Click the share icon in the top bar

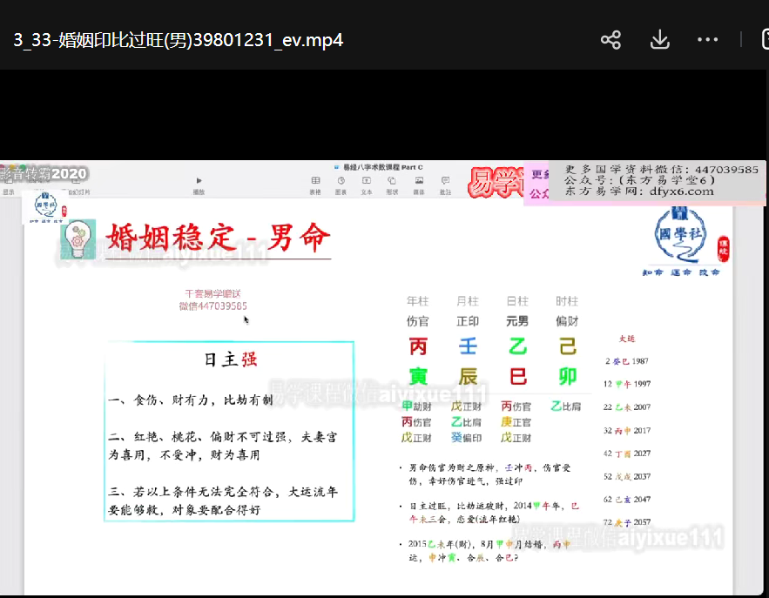point(610,40)
